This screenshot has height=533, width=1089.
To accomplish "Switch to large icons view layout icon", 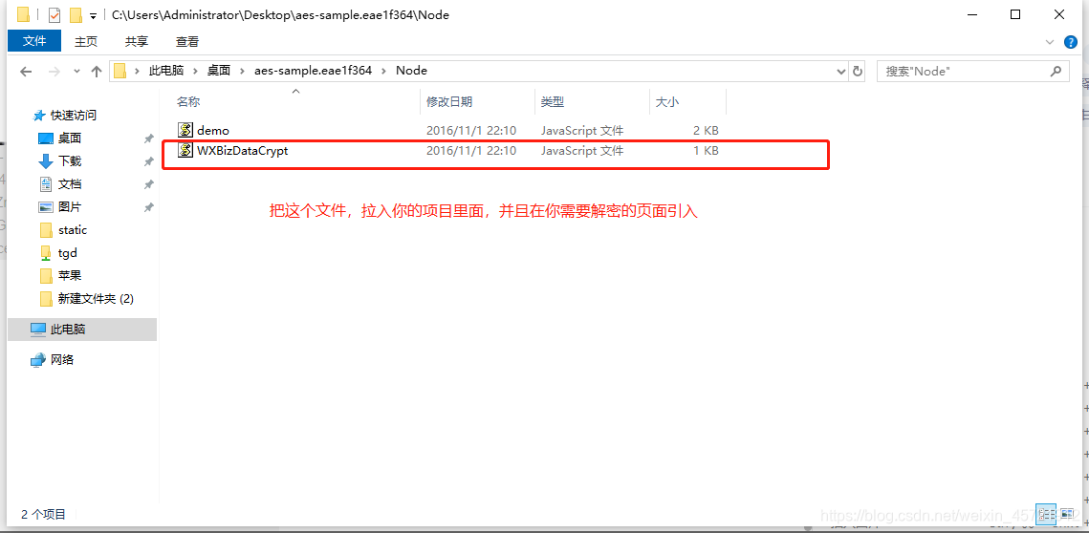I will pos(1067,514).
